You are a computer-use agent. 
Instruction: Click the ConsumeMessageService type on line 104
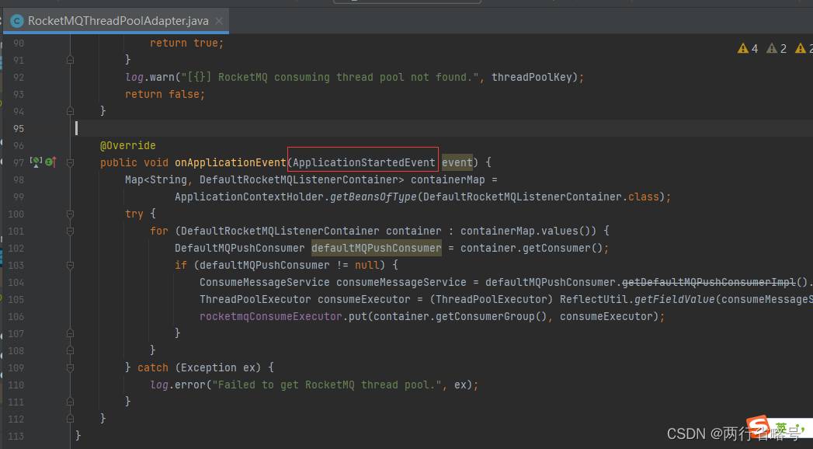pyautogui.click(x=265, y=283)
